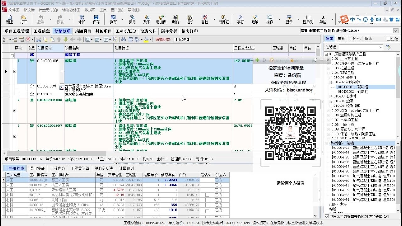Expand row 2 砌块墙 in the list
402x226 pixels.
pyautogui.click(x=14, y=111)
